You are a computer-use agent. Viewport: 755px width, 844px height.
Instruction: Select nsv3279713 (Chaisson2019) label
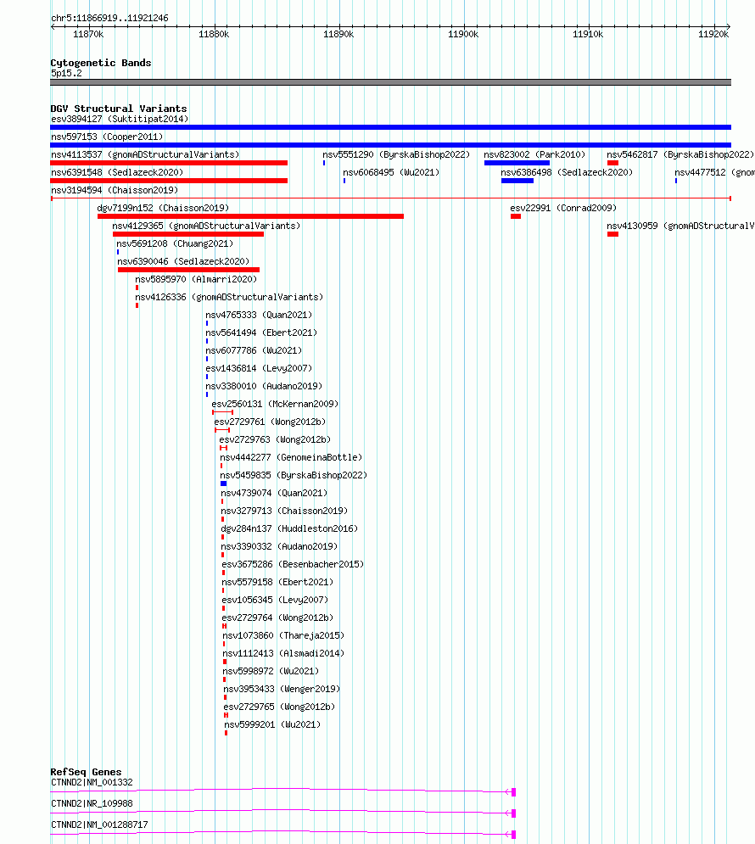(285, 511)
